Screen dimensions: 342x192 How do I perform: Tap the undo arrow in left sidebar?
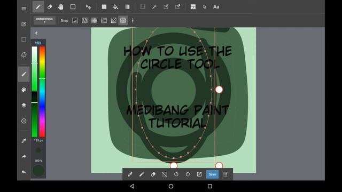24,172
